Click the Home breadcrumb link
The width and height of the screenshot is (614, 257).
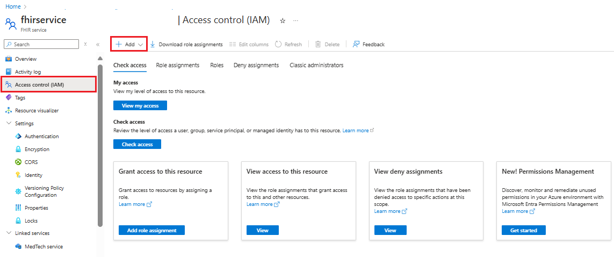coord(13,6)
